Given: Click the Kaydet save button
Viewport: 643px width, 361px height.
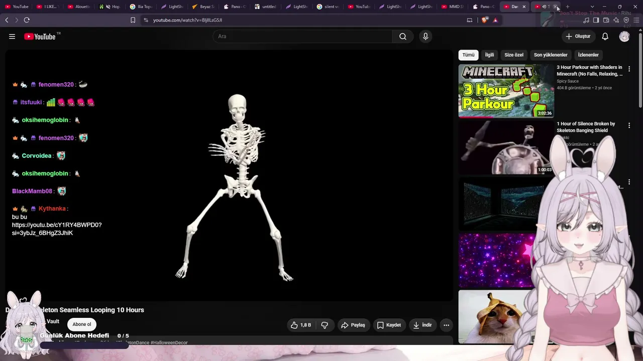Looking at the screenshot, I should 389,325.
